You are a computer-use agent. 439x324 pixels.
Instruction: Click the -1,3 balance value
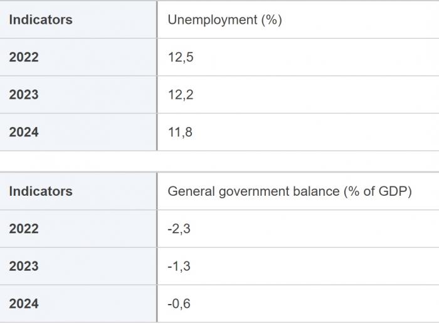click(179, 266)
